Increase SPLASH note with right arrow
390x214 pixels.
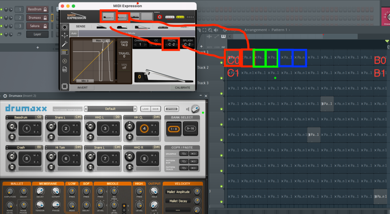pyautogui.click(x=193, y=45)
